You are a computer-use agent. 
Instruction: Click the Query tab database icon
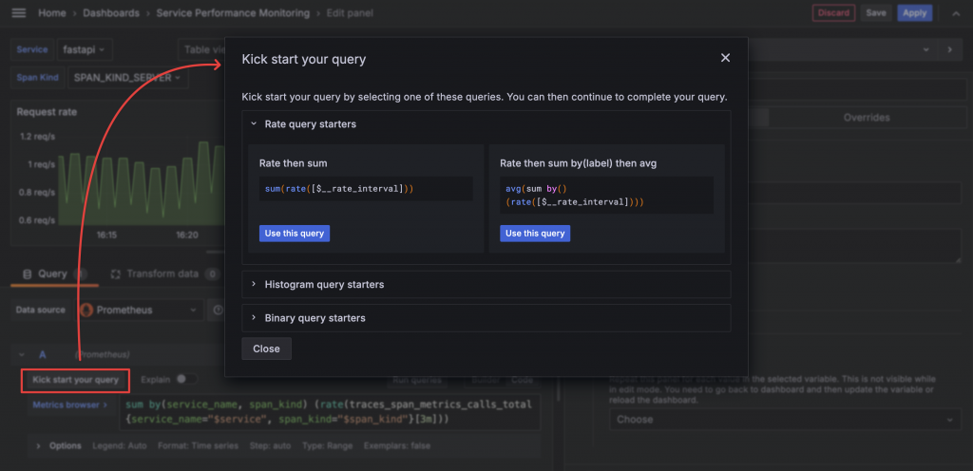click(28, 273)
